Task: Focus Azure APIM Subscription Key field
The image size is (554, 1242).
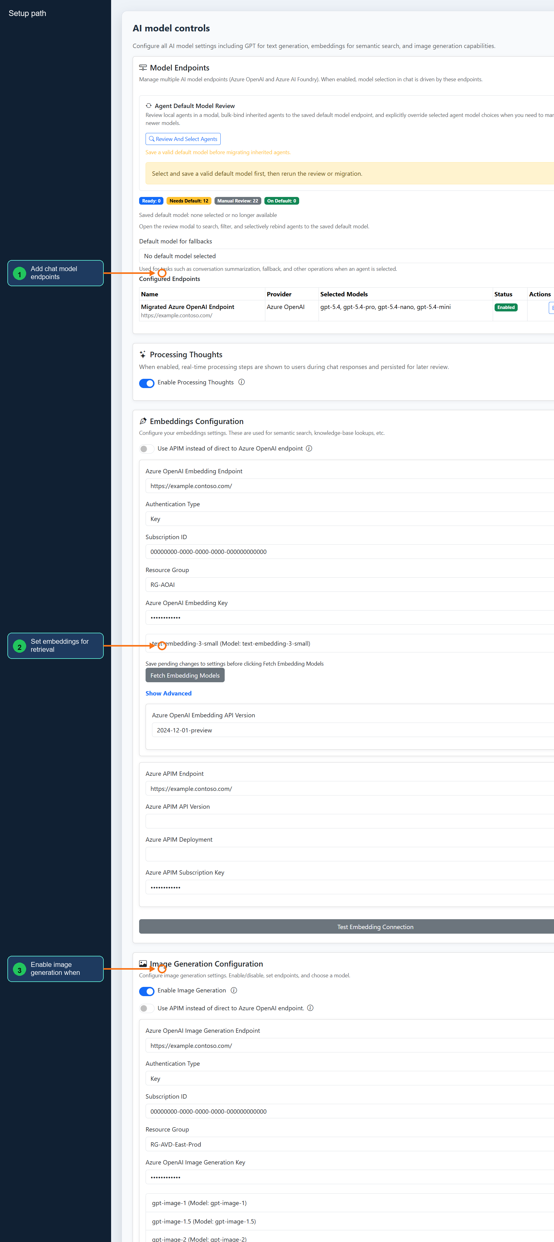Action: point(350,887)
